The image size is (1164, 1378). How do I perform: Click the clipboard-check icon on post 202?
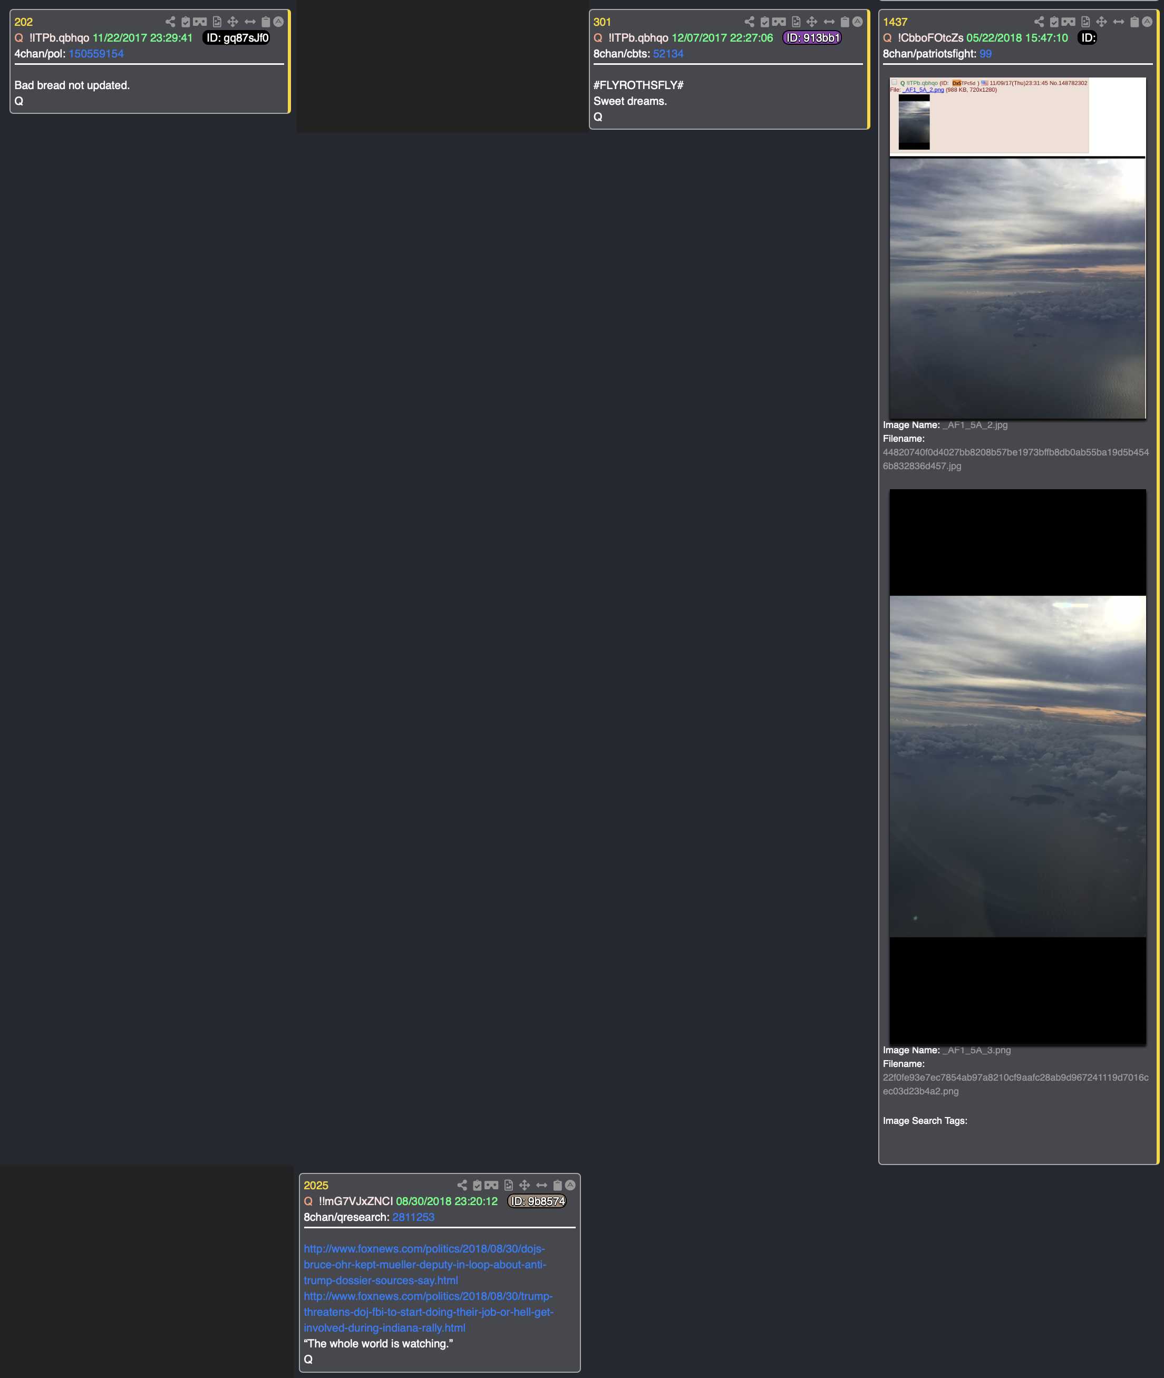[186, 22]
